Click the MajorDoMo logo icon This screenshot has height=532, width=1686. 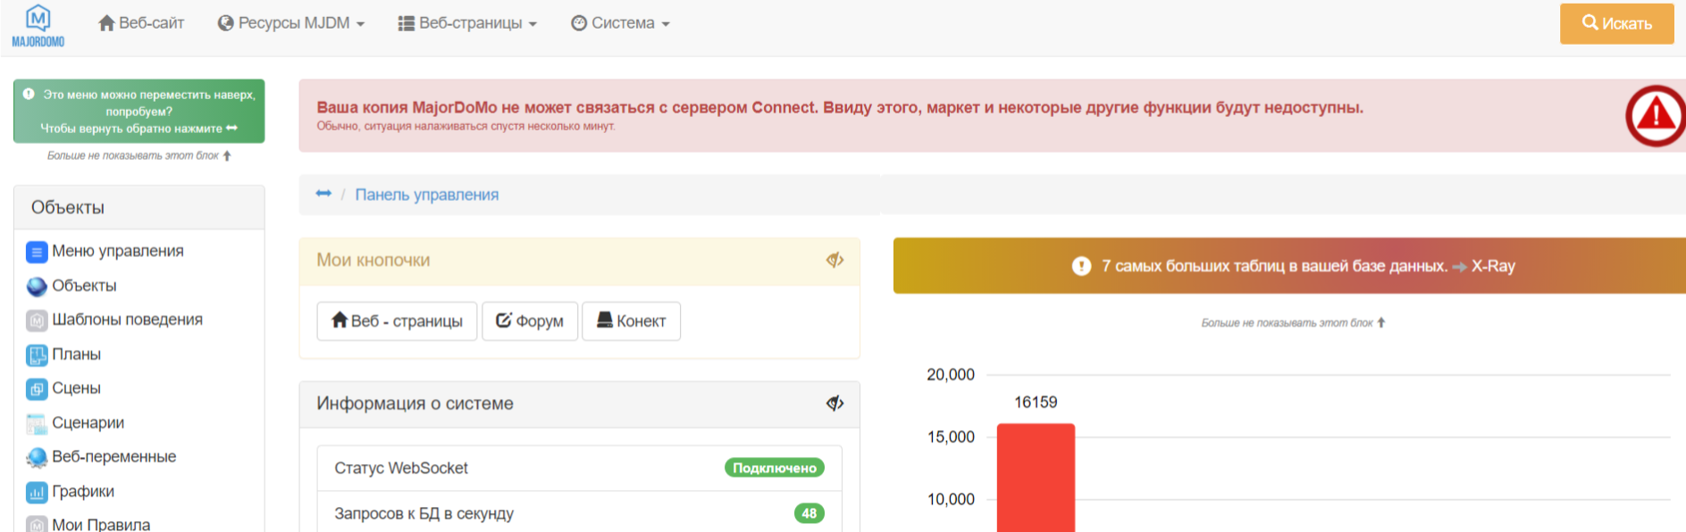tap(38, 25)
